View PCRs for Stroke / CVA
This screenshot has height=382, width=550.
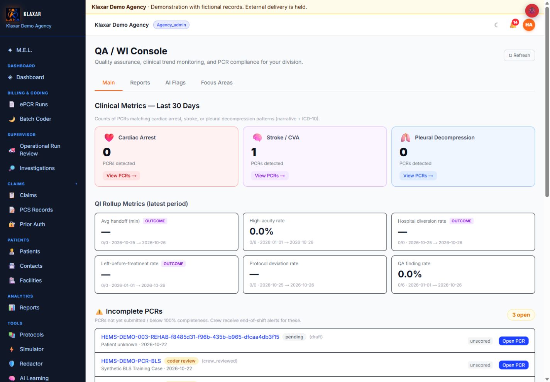(x=269, y=176)
